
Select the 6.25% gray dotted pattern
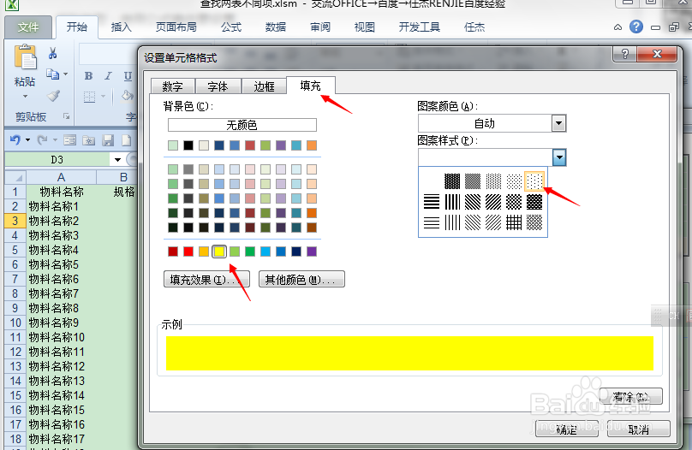[534, 181]
